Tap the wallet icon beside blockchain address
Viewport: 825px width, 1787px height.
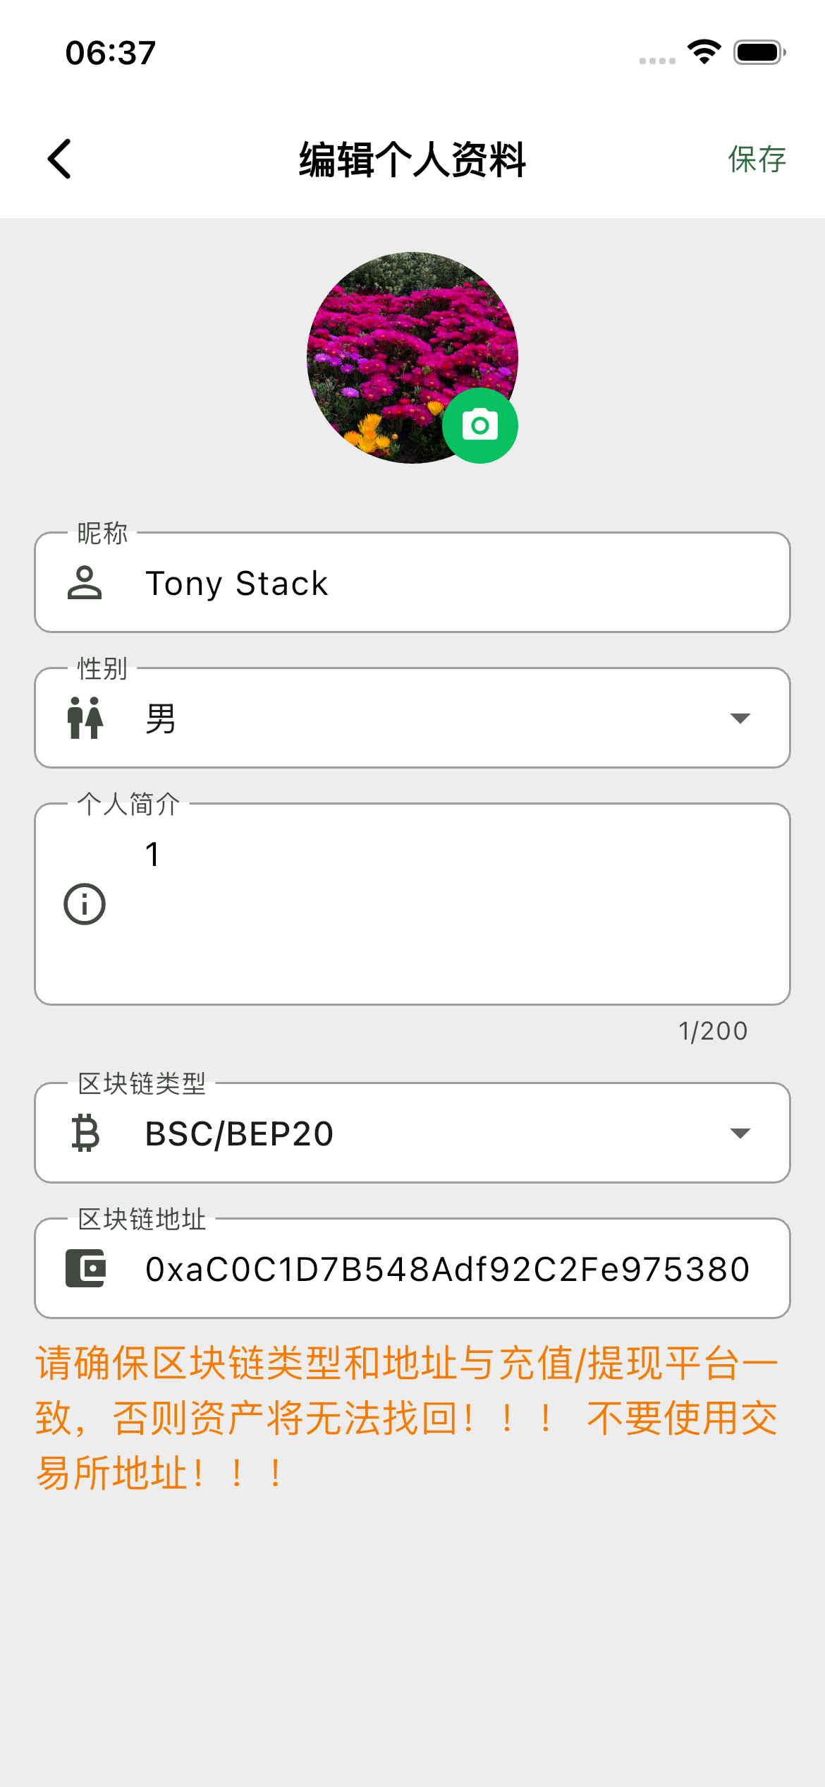pos(85,1268)
